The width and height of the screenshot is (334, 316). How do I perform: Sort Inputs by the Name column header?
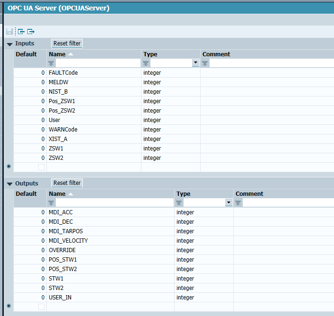coord(57,54)
